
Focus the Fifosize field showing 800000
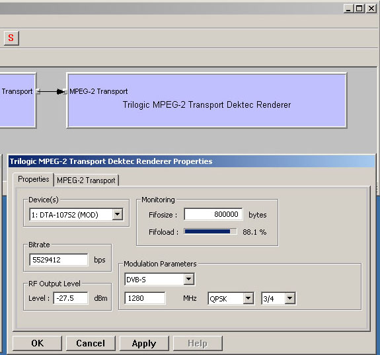click(213, 214)
